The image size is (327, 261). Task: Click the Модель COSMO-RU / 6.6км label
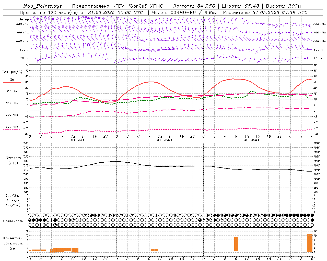(184, 12)
